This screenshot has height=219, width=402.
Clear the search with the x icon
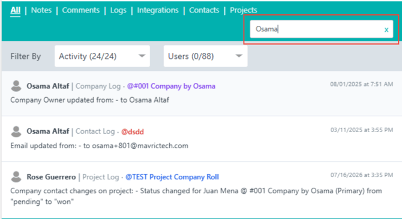coord(386,30)
